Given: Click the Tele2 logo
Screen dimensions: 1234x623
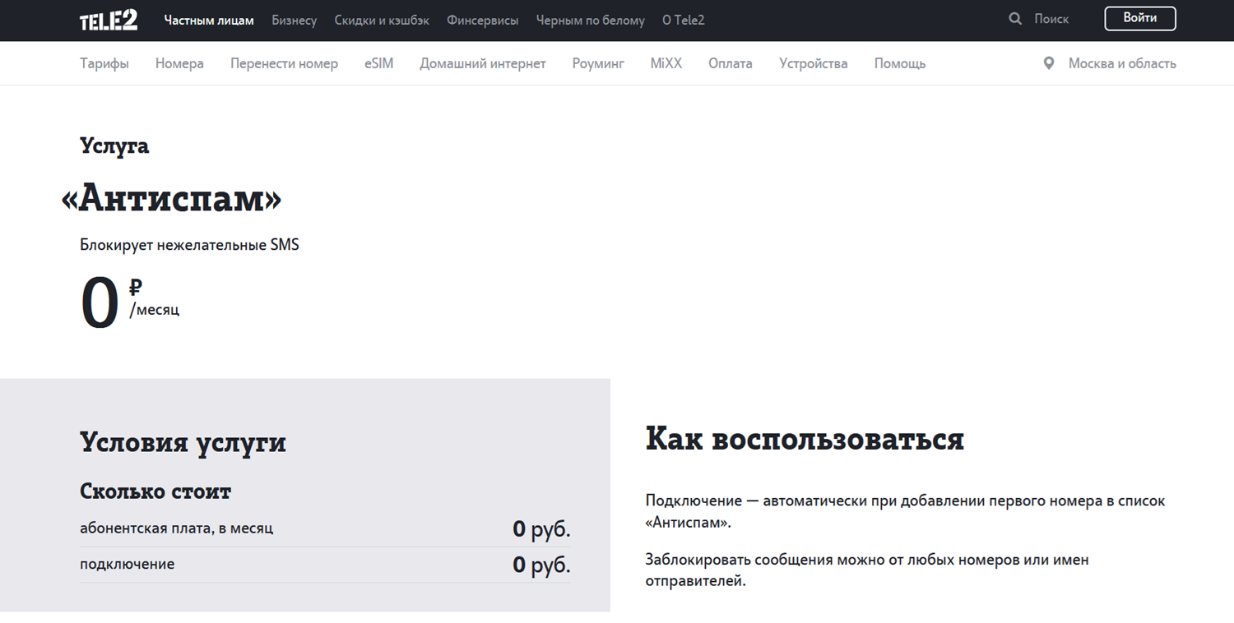Looking at the screenshot, I should coord(109,20).
